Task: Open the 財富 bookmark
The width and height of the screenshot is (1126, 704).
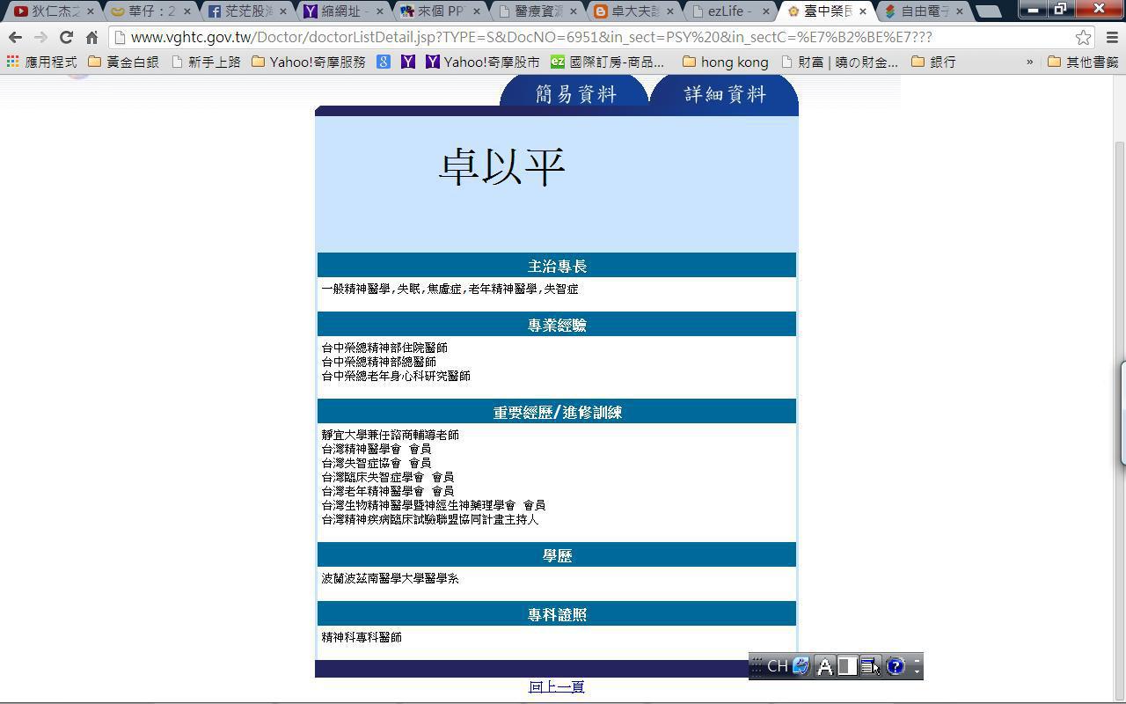Action: [x=840, y=62]
